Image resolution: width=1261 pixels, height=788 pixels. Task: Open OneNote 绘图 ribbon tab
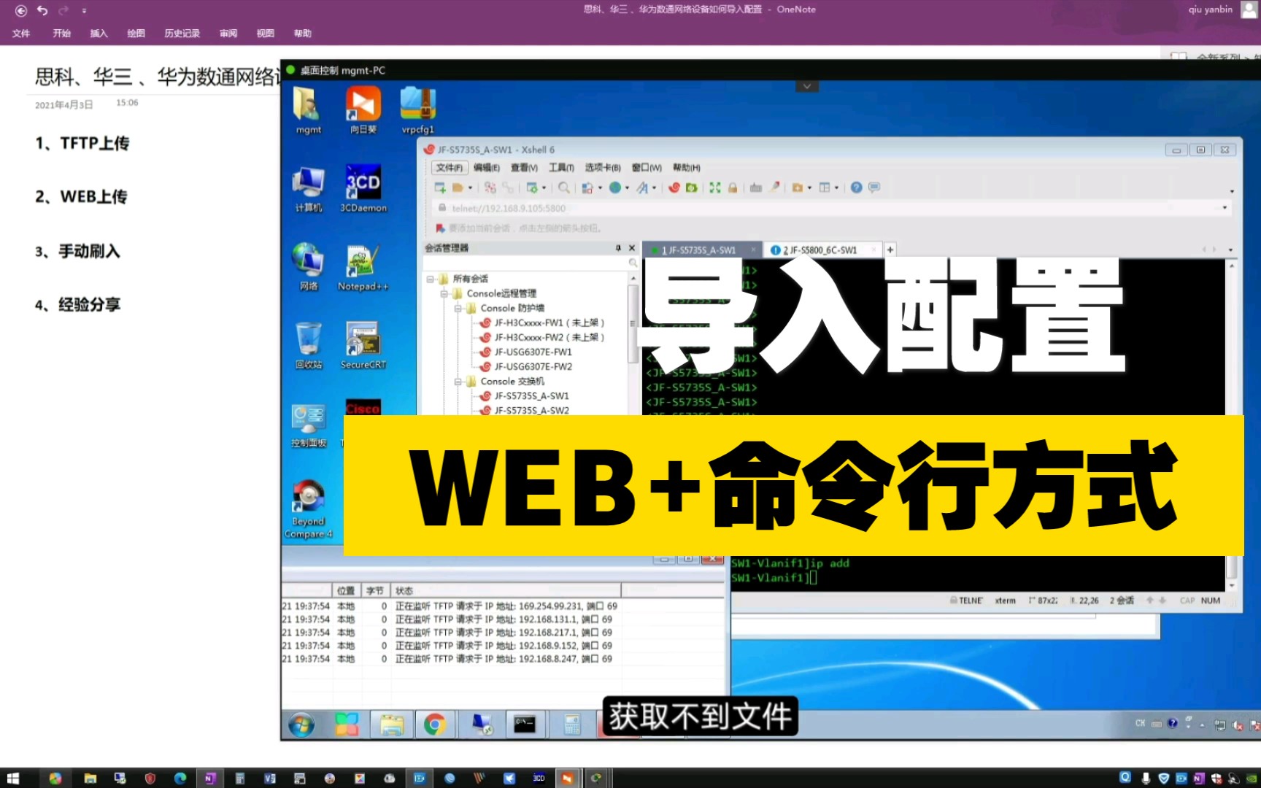pyautogui.click(x=136, y=34)
